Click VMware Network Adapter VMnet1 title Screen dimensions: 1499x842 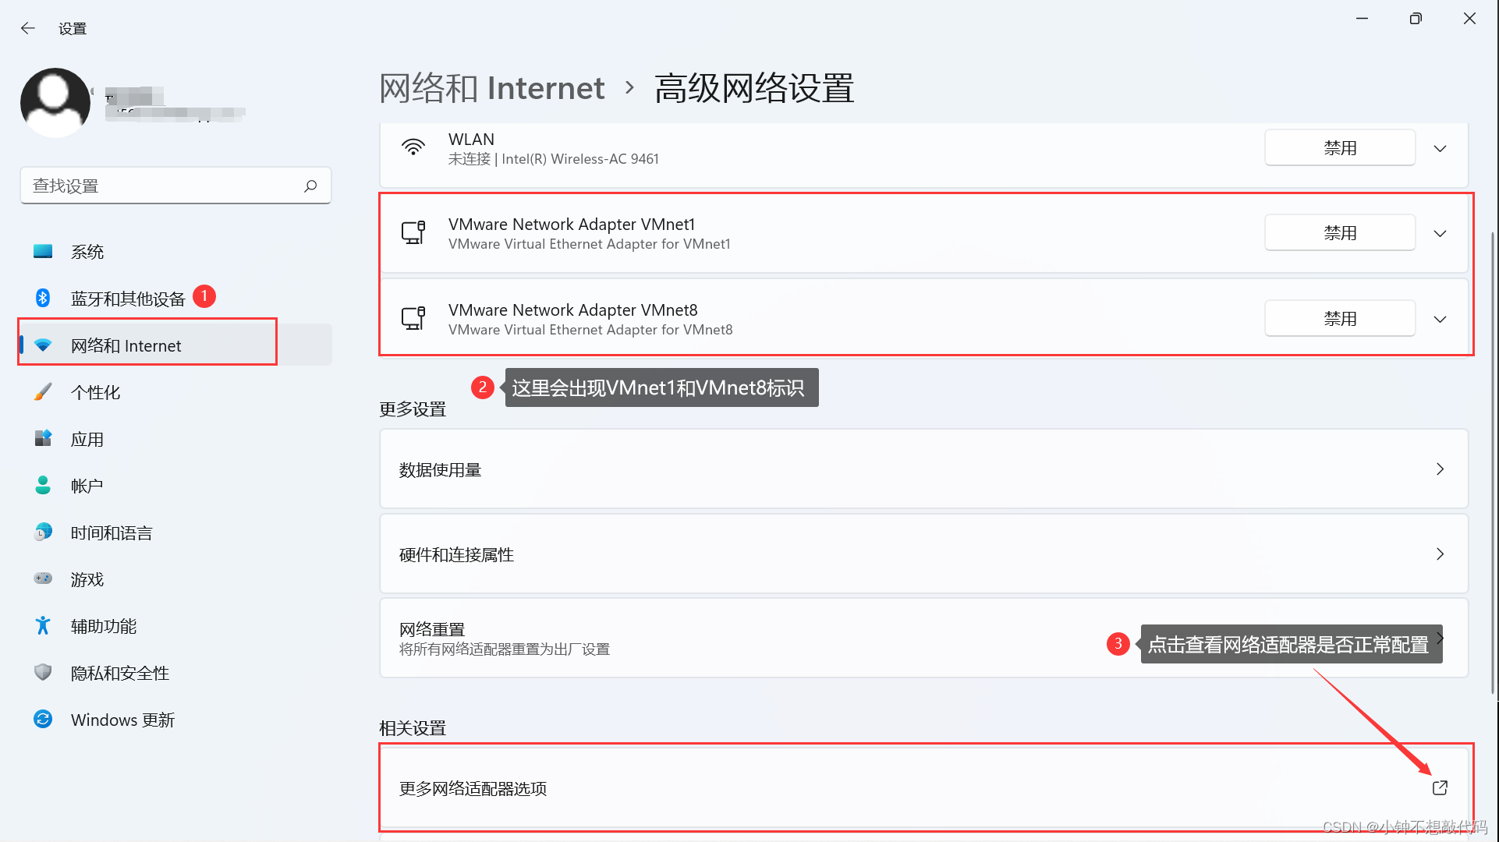coord(572,224)
